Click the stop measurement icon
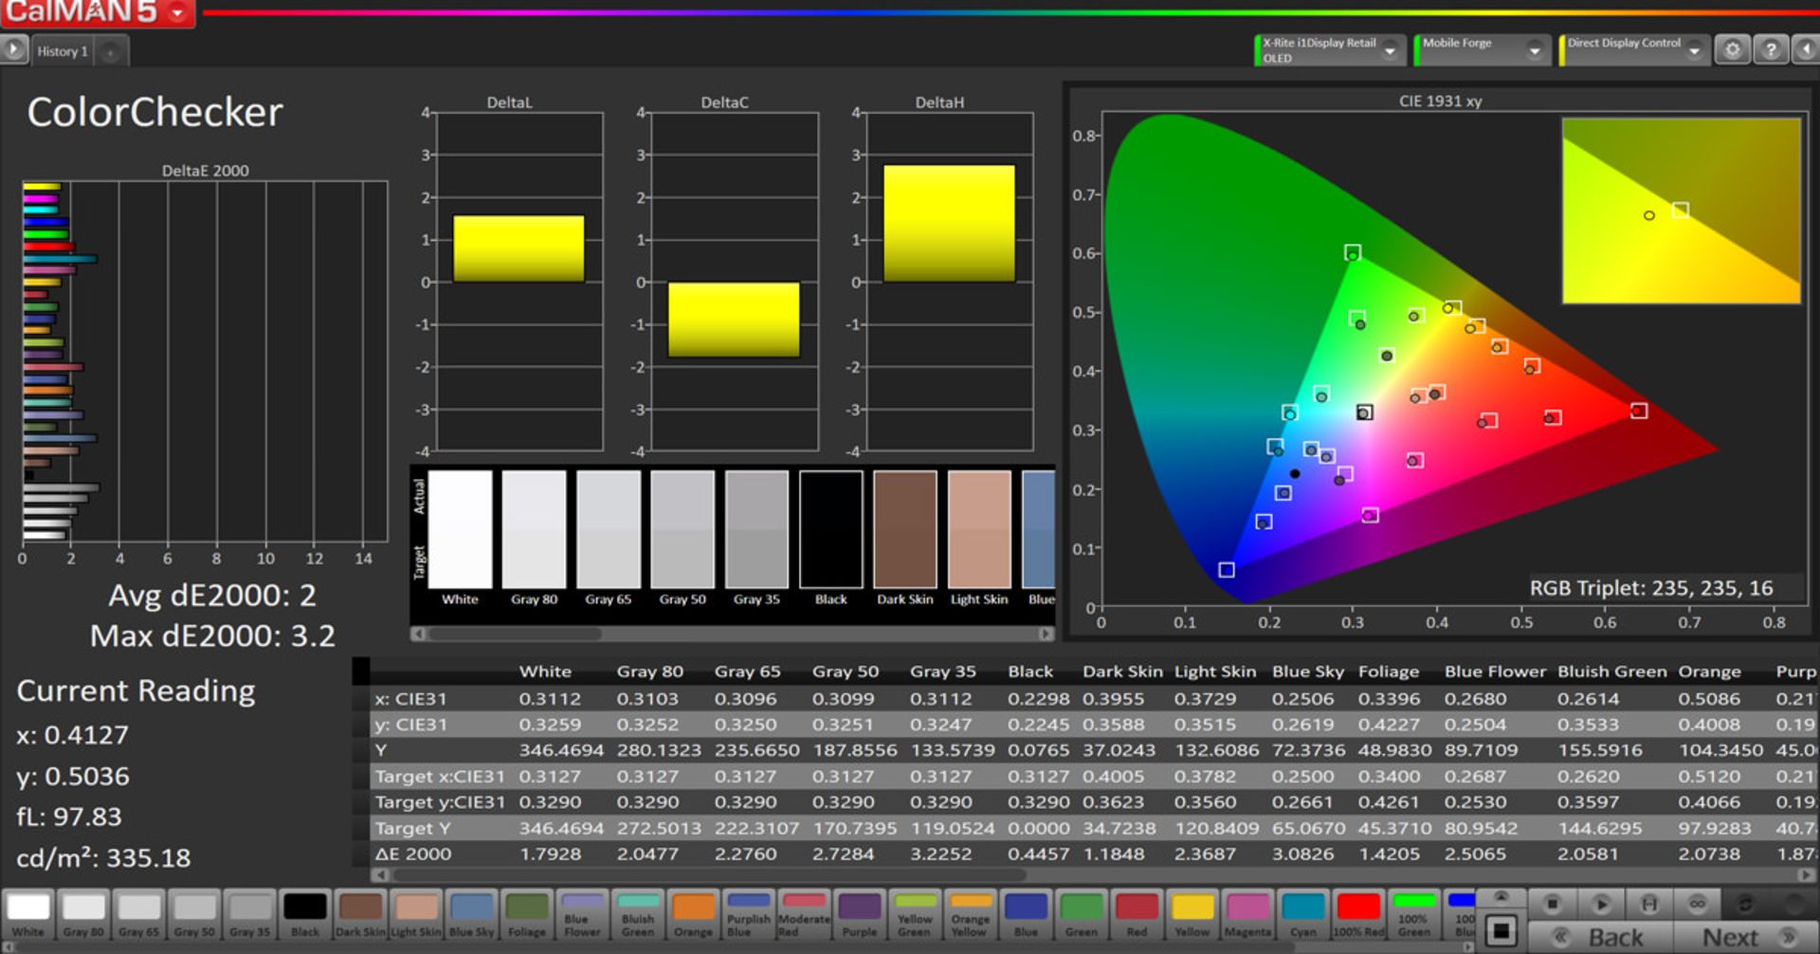This screenshot has width=1820, height=954. click(1552, 904)
